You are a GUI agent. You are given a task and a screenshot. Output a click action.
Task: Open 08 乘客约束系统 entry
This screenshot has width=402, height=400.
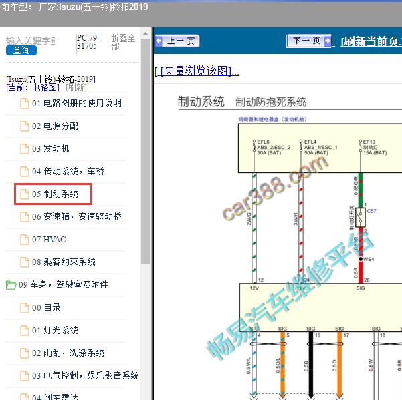64,262
